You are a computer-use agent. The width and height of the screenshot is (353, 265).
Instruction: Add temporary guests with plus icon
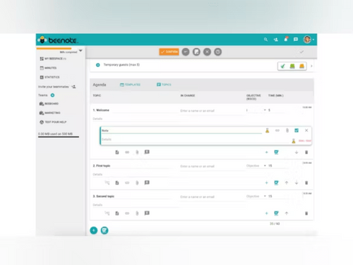click(x=98, y=65)
